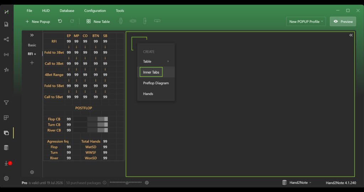Click the New Table button

click(x=98, y=22)
